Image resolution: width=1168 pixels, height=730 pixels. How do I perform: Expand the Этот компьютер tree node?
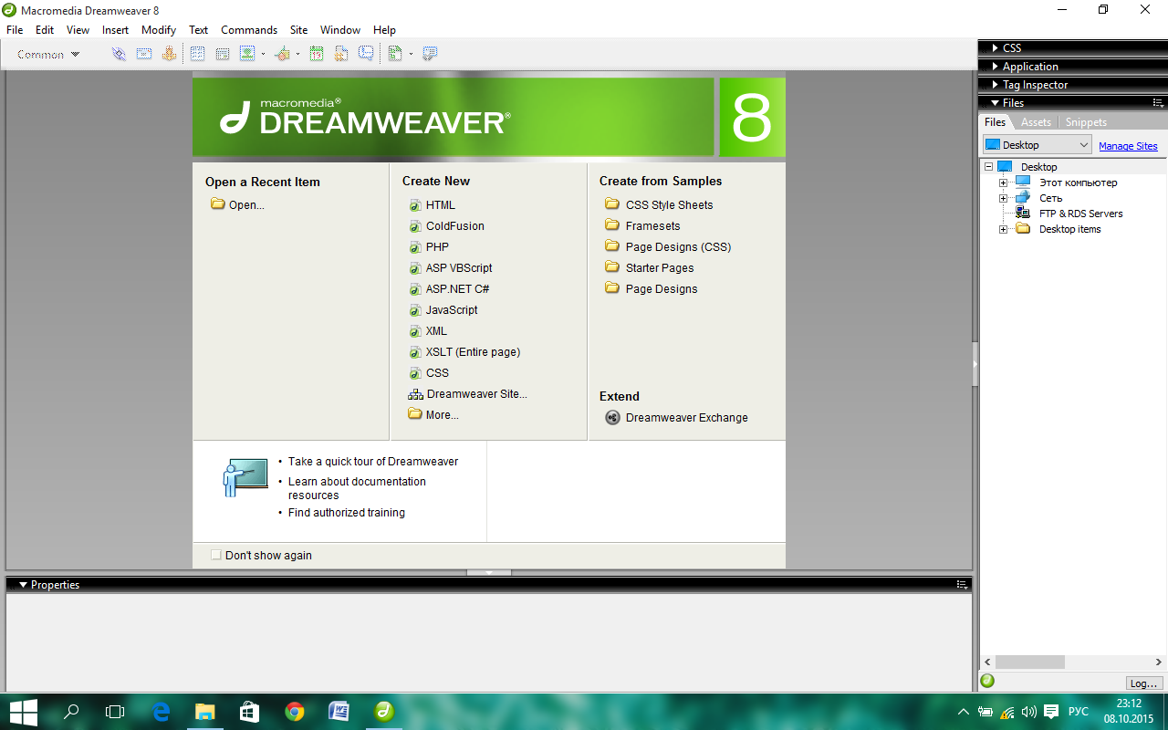(1003, 182)
